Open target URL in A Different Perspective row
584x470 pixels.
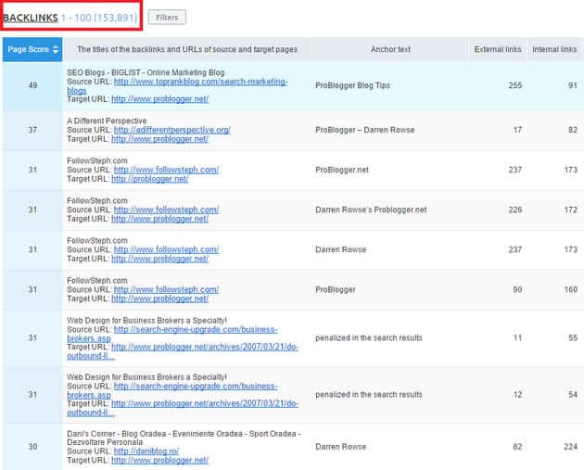(x=159, y=139)
